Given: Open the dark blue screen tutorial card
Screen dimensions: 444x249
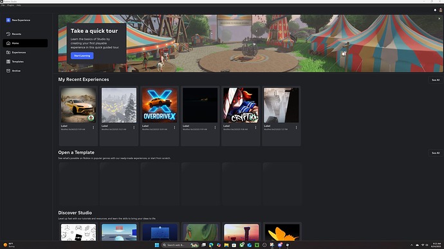Looking at the screenshot, I should pyautogui.click(x=160, y=232).
